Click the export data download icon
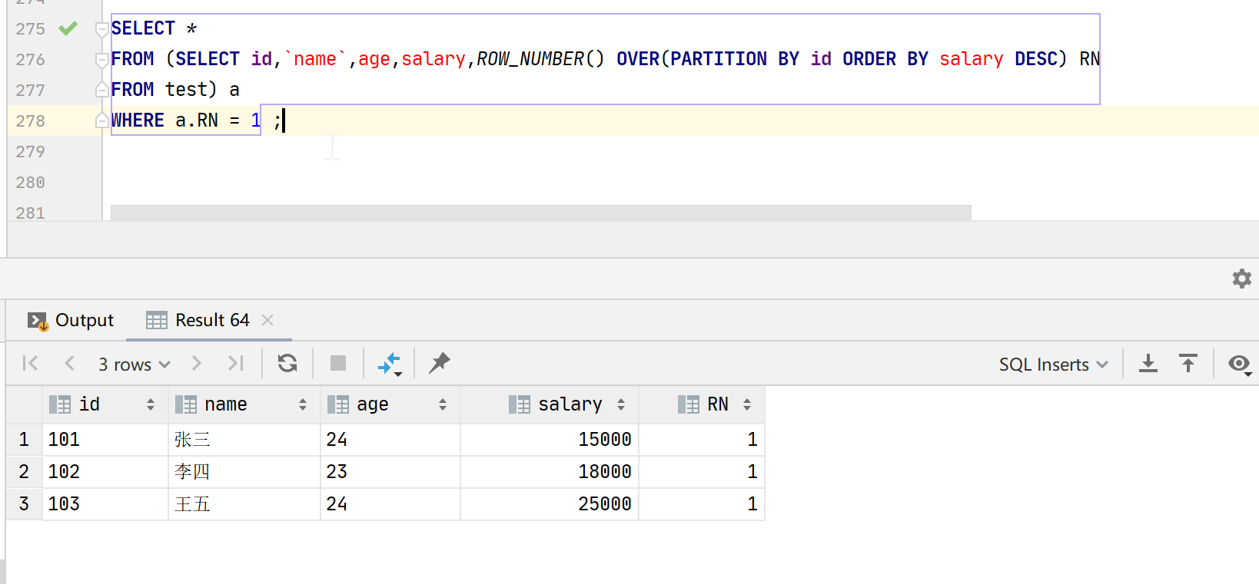 (1148, 364)
